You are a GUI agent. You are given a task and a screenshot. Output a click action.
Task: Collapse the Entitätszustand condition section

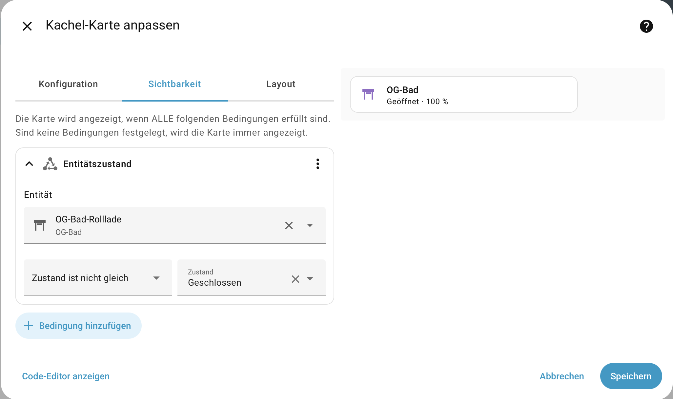(29, 164)
